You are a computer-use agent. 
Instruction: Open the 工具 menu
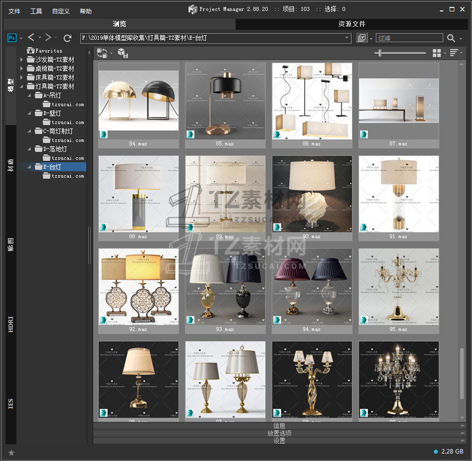[x=36, y=11]
